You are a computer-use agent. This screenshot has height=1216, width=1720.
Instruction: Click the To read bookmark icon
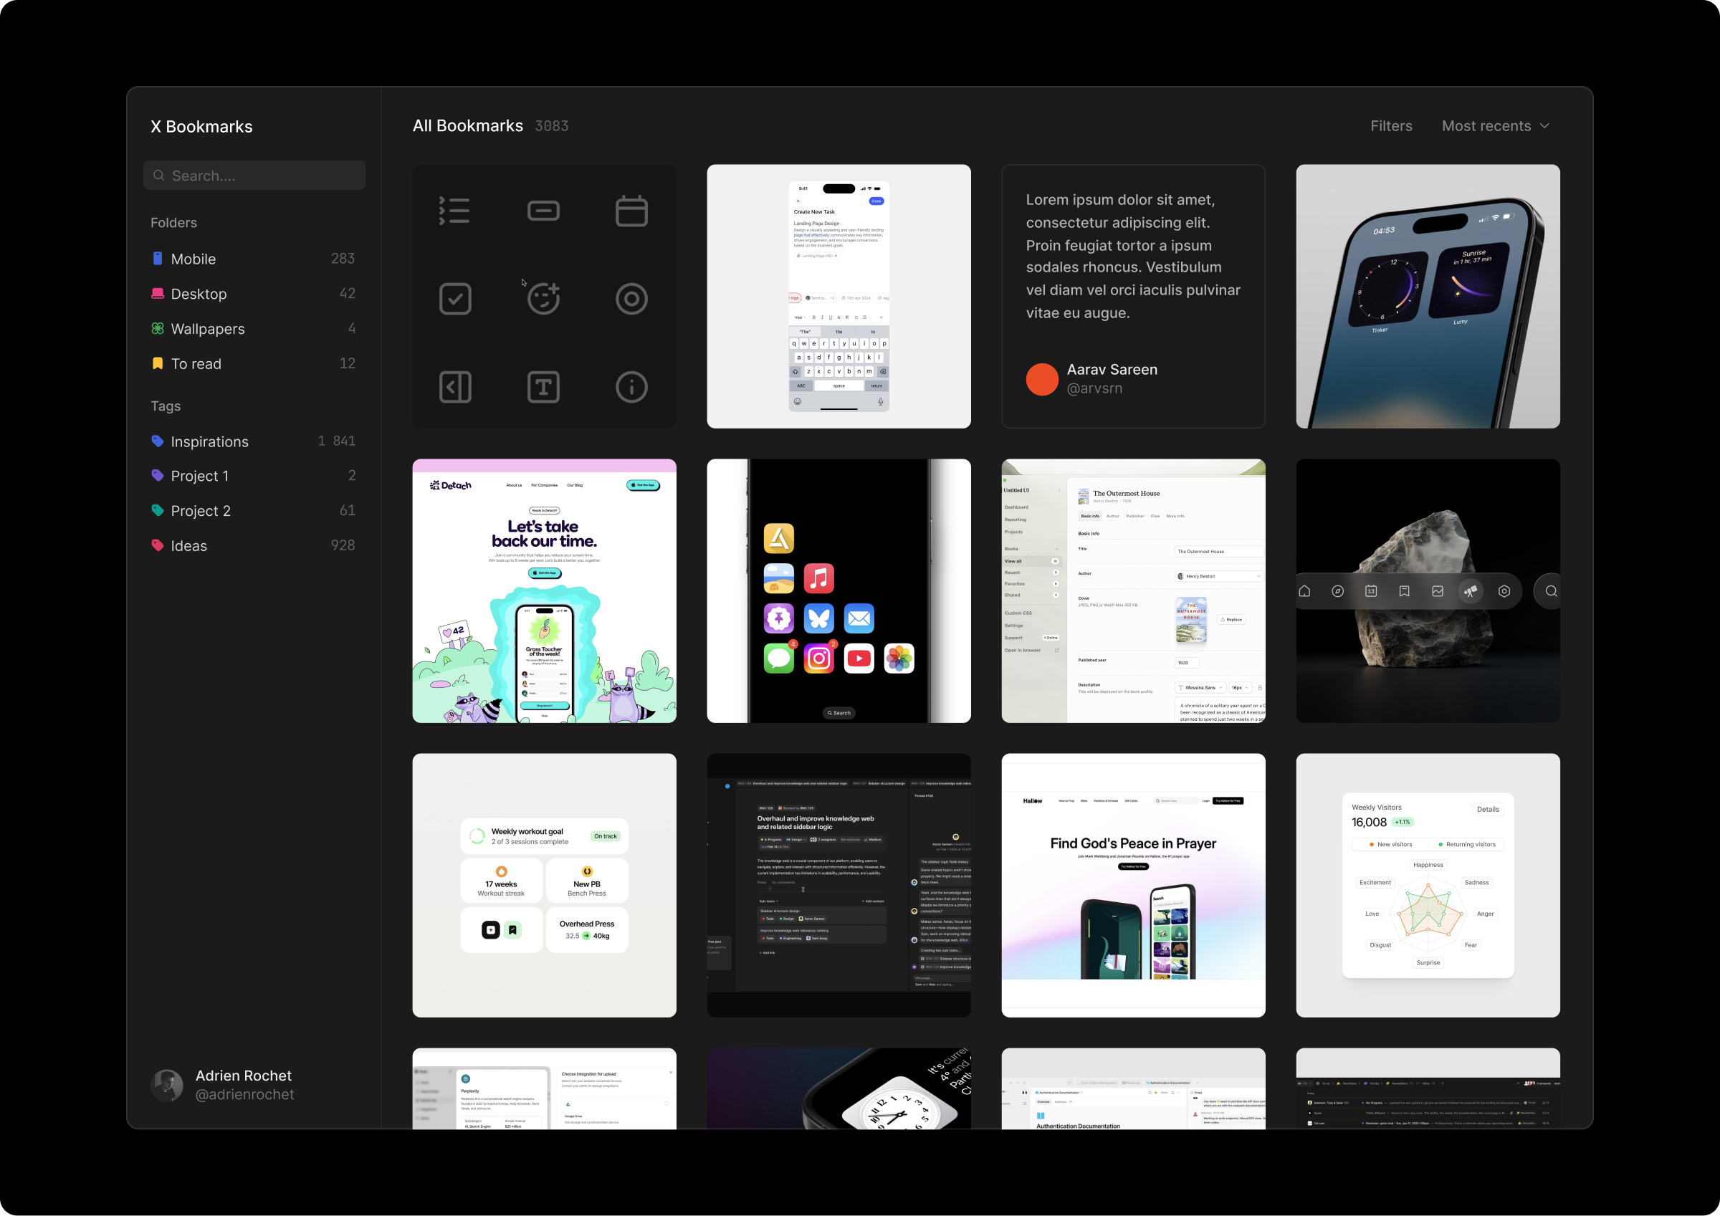pyautogui.click(x=158, y=363)
